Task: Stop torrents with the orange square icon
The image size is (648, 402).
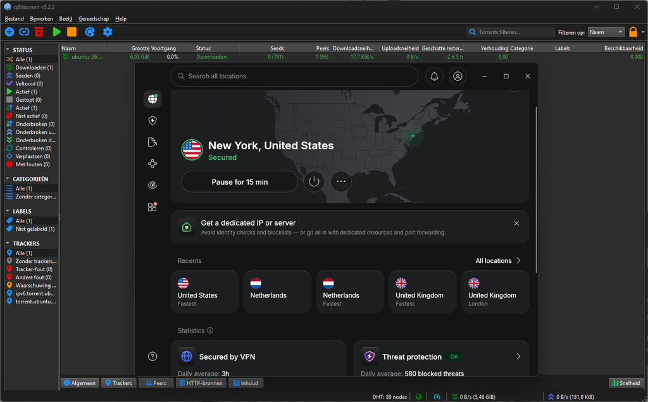Action: coord(72,32)
